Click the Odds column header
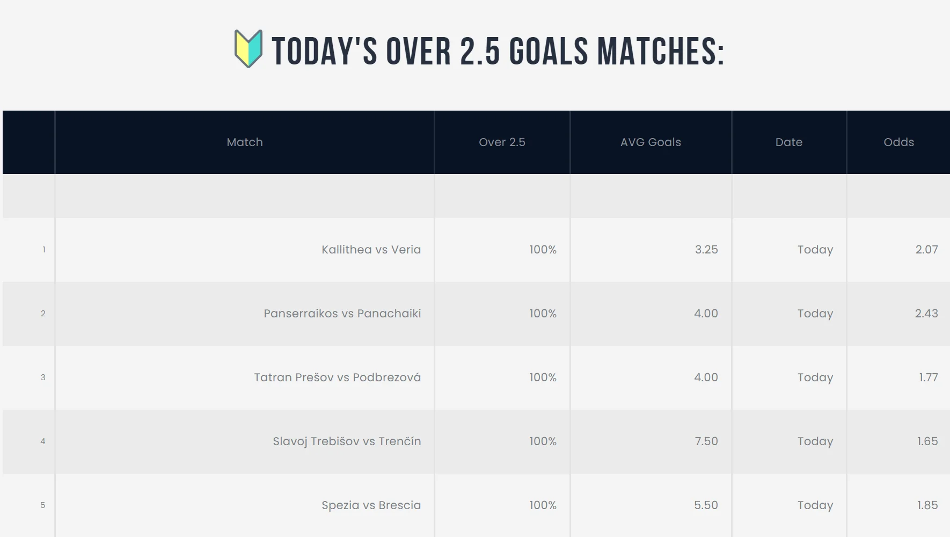The height and width of the screenshot is (537, 950). [898, 142]
